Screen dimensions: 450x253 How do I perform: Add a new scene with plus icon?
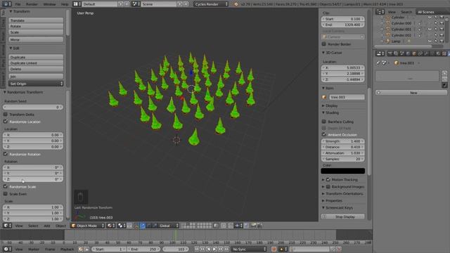(180, 4)
